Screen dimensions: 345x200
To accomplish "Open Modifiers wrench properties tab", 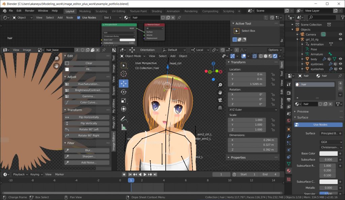I will click(x=289, y=136).
